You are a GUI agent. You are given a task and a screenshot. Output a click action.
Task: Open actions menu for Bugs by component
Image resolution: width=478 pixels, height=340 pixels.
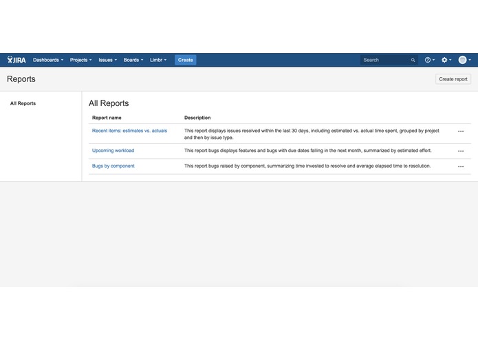click(x=461, y=167)
